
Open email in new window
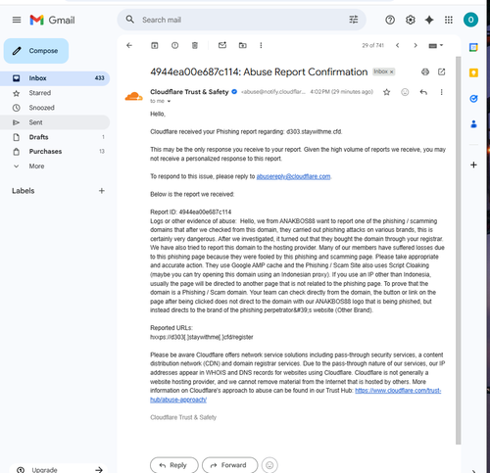pos(441,71)
